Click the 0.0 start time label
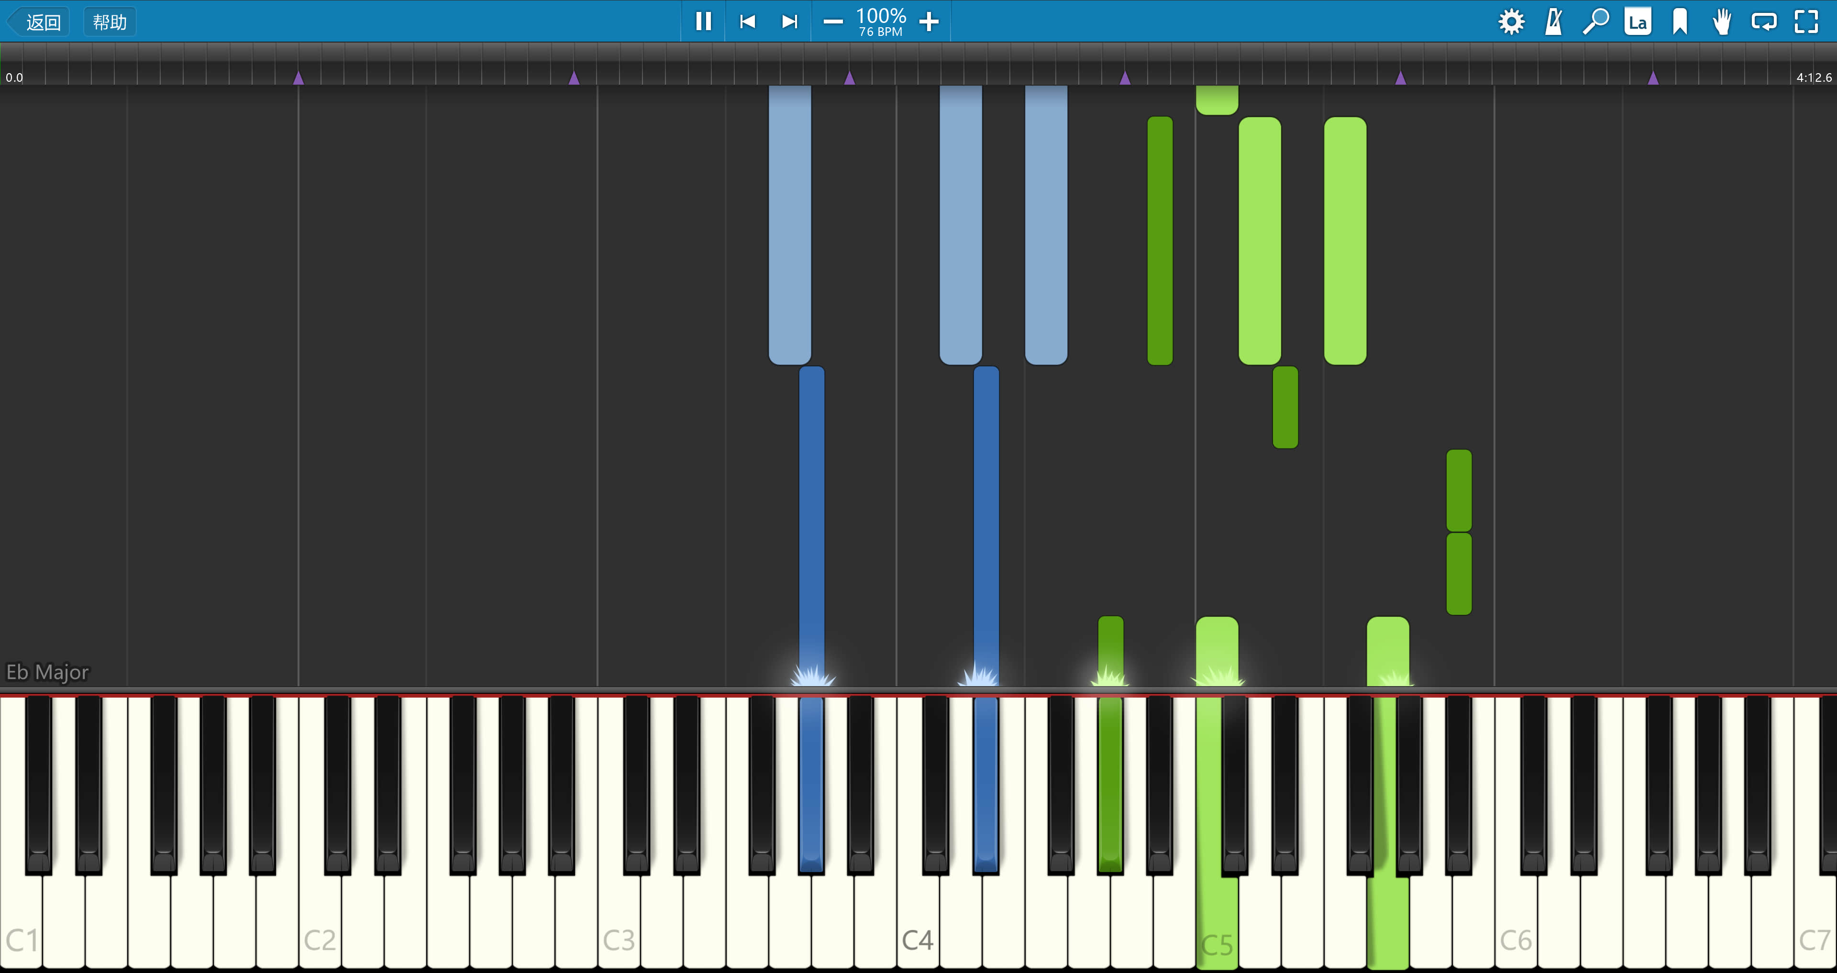Screen dimensions: 1837x973 pyautogui.click(x=14, y=78)
